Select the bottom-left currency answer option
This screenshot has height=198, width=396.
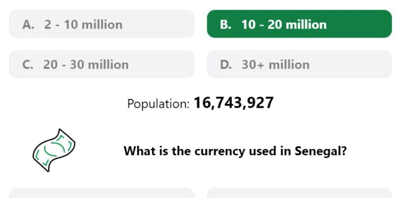[101, 193]
